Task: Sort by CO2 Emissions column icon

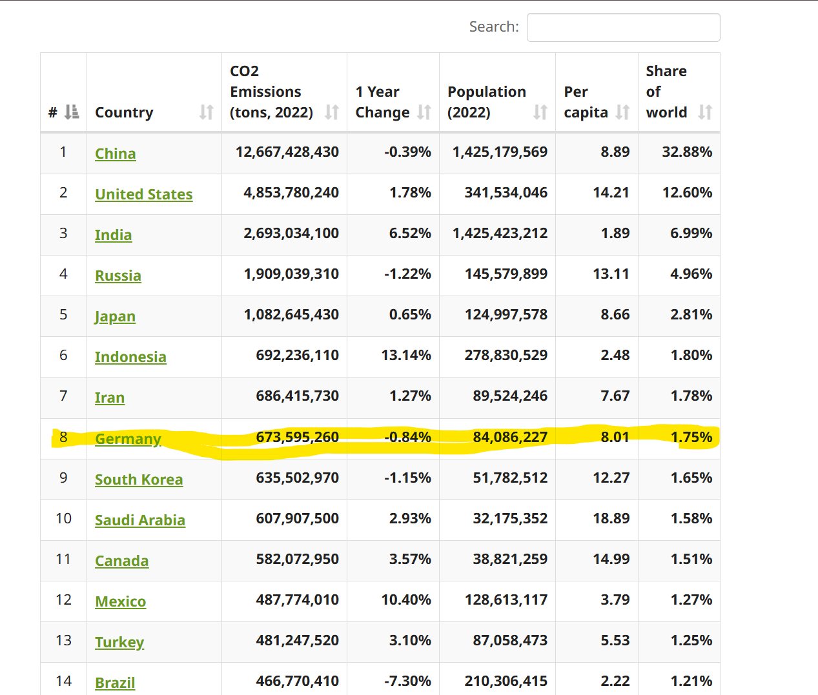Action: click(332, 112)
